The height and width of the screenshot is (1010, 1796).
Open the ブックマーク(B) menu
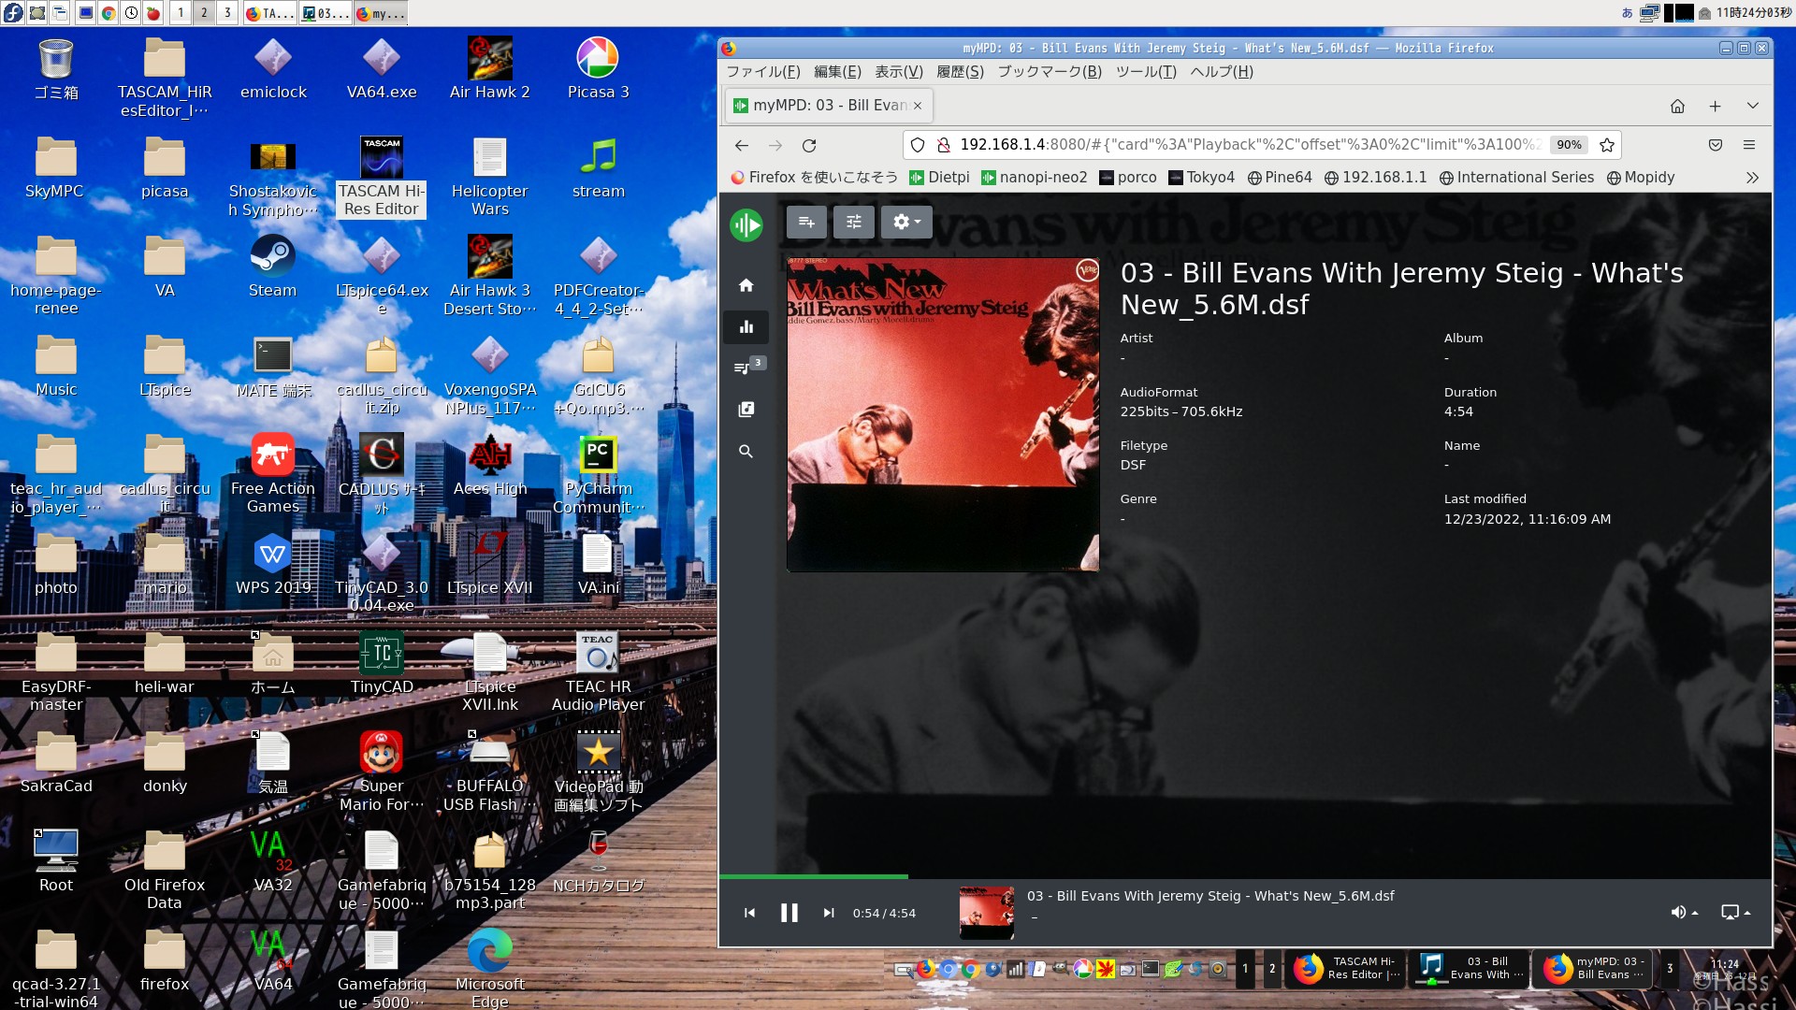(x=1049, y=72)
